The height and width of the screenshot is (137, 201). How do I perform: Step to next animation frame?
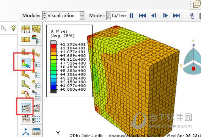coord(165,16)
